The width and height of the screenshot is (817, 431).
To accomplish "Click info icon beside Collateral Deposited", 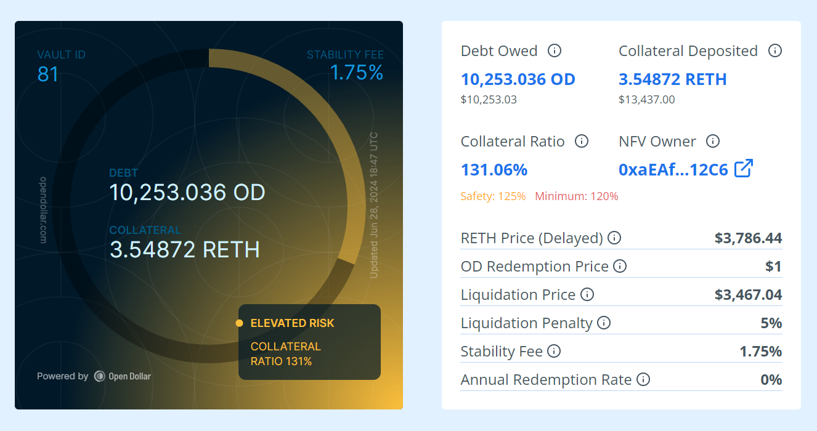I will 775,50.
